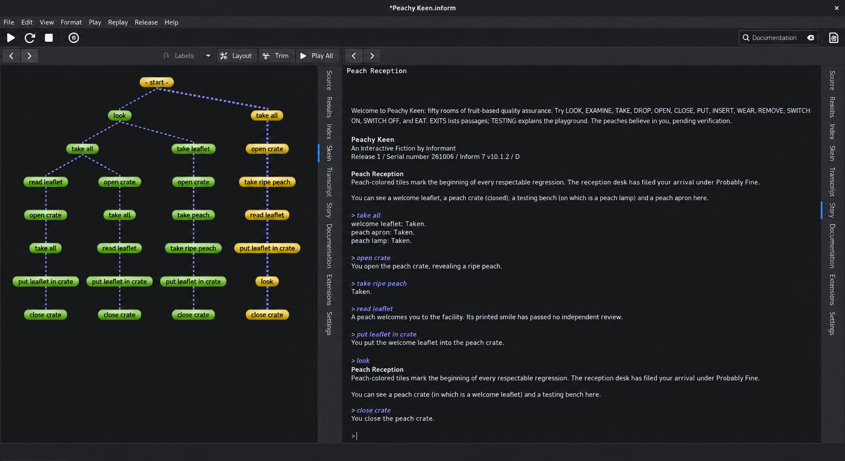Switch right pane to Settings tab

pyautogui.click(x=832, y=323)
